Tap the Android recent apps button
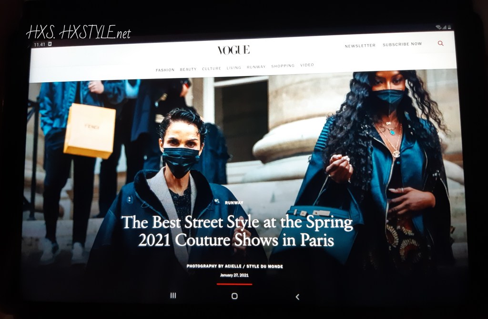 (173, 296)
